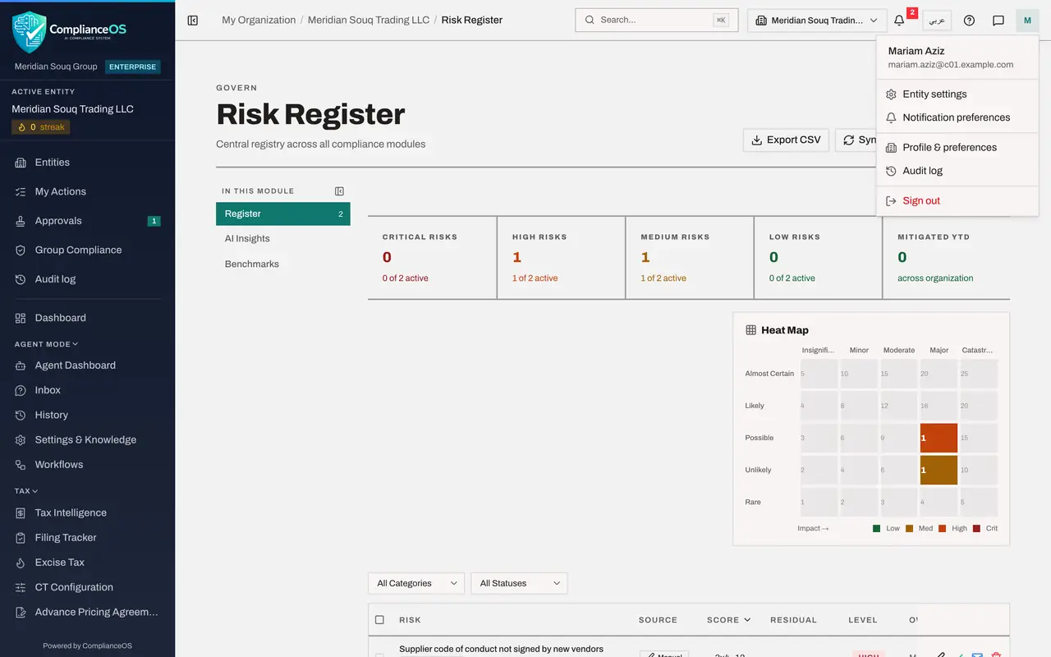Screen dimensions: 1051x657
Task: Open Approvals in the sidebar
Action: point(87,221)
